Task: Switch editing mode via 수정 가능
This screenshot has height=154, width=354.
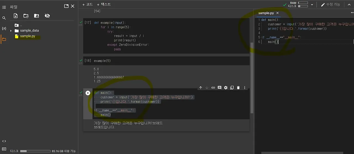Action: click(x=330, y=4)
